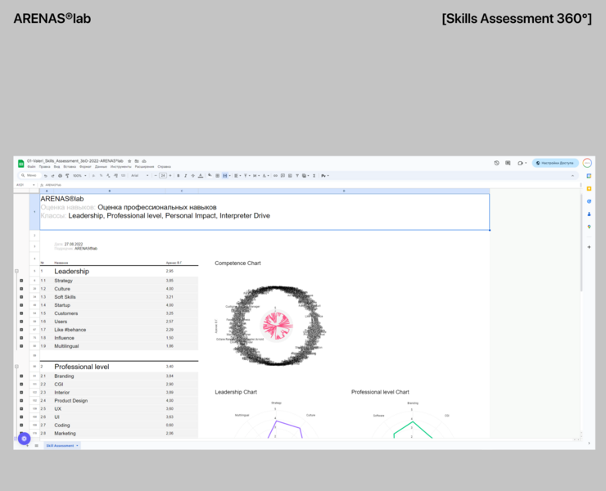Open version history clock icon

(496, 163)
